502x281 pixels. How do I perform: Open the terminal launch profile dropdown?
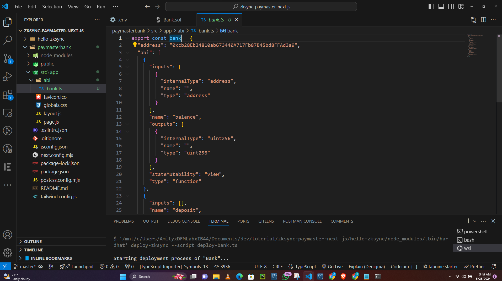[475, 221]
